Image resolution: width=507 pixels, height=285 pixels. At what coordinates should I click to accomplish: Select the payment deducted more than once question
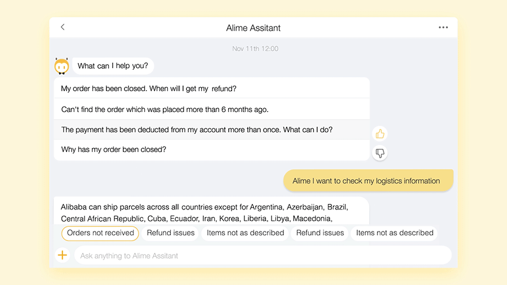[197, 130]
